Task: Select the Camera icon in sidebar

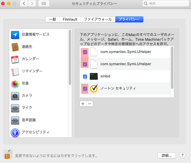Action: click(x=15, y=96)
